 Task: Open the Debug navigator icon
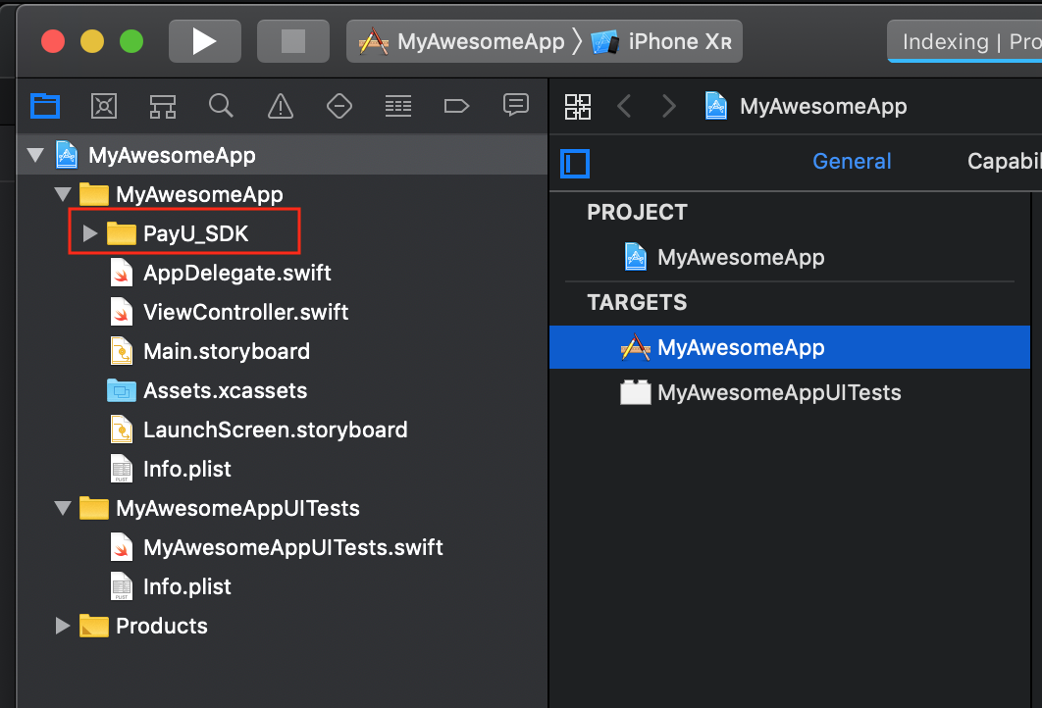(x=398, y=106)
